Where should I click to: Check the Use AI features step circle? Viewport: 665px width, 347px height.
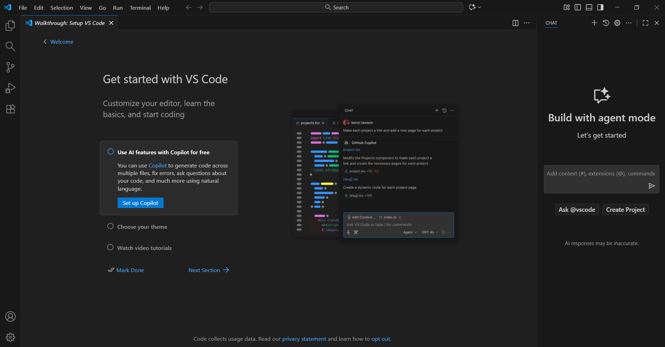tap(111, 151)
